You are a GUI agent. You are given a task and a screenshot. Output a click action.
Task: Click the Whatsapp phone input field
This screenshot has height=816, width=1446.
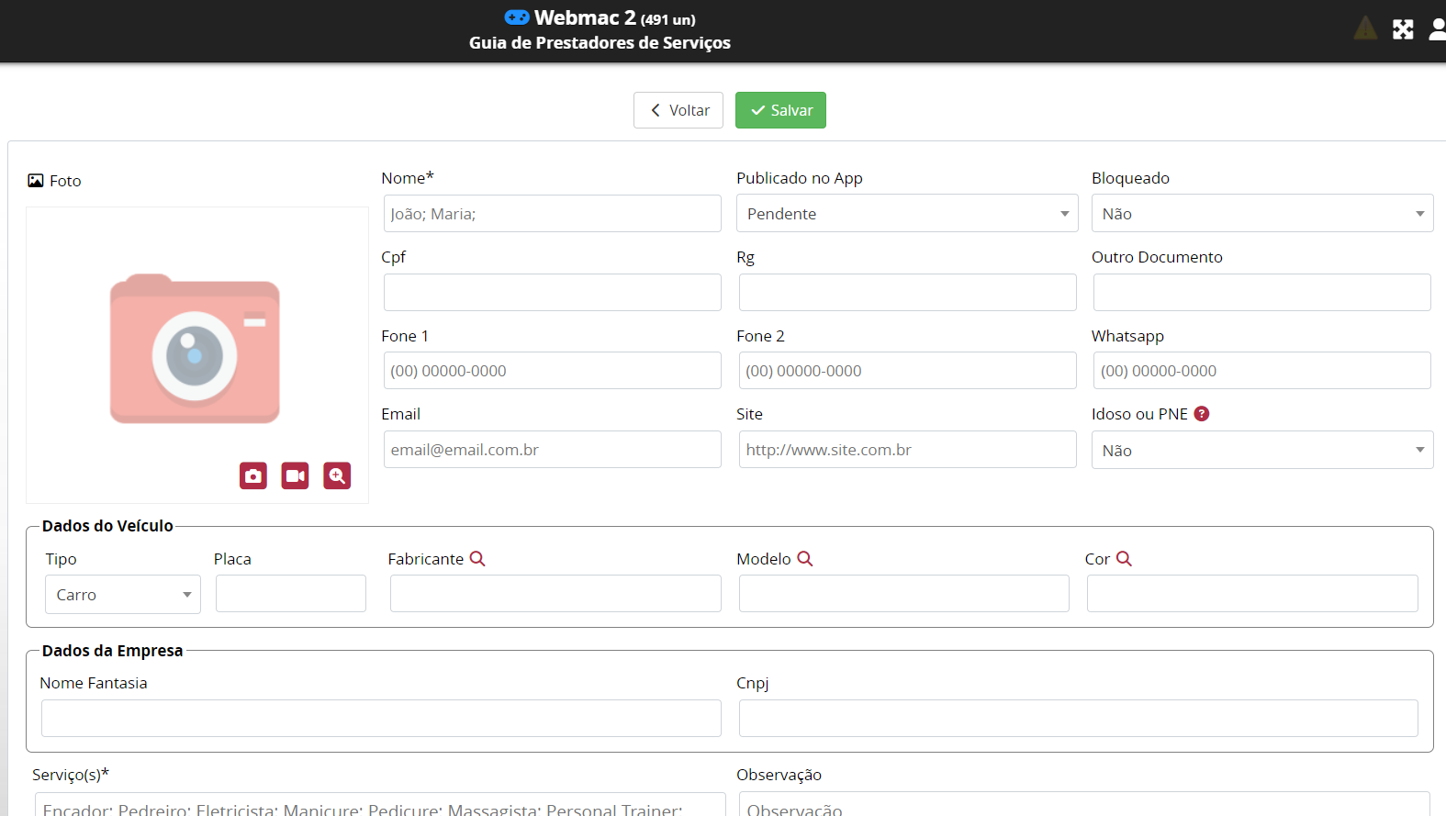point(1261,371)
